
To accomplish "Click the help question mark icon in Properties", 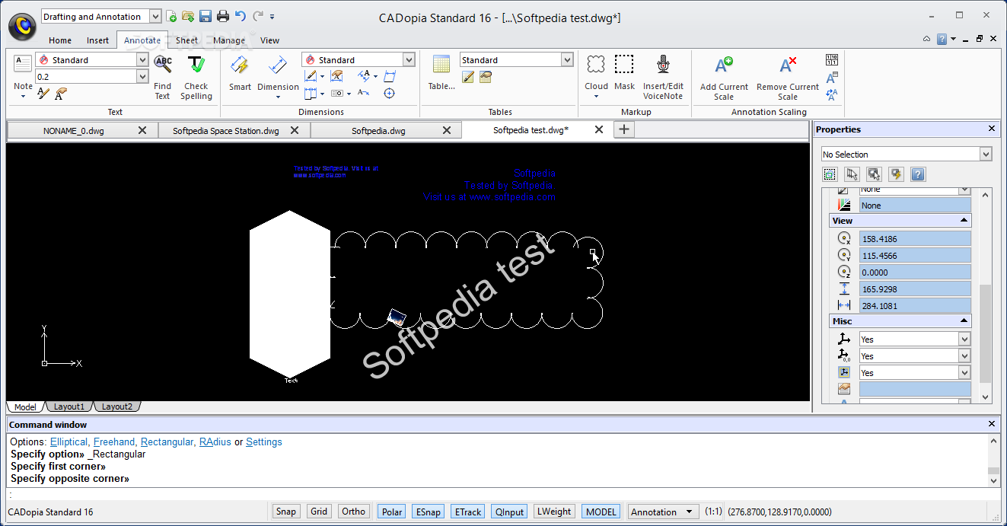I will (918, 174).
